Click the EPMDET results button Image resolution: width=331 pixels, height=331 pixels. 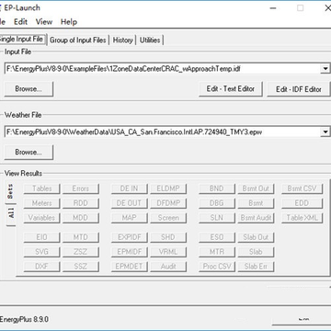(130, 267)
